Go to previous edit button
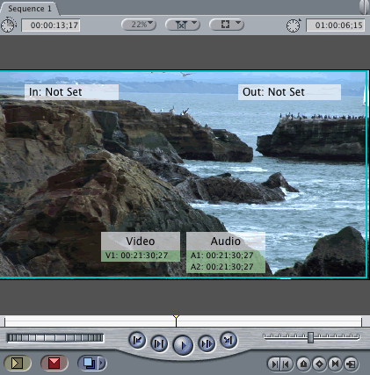This screenshot has width=370, height=375. (137, 340)
